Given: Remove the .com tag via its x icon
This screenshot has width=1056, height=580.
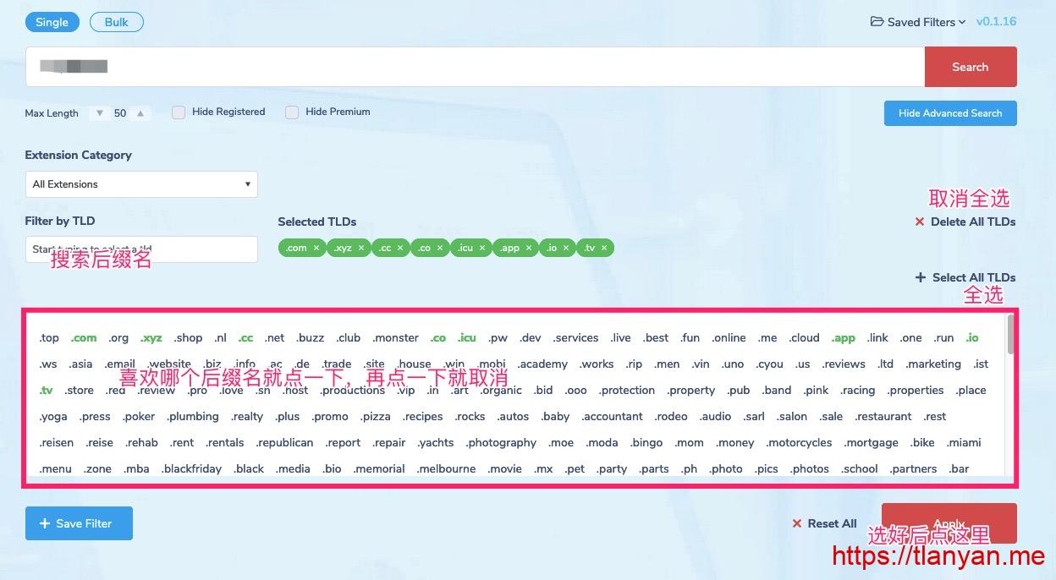Looking at the screenshot, I should point(316,248).
